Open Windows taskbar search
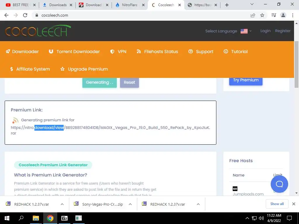Image resolution: width=299 pixels, height=224 pixels. [21, 218]
